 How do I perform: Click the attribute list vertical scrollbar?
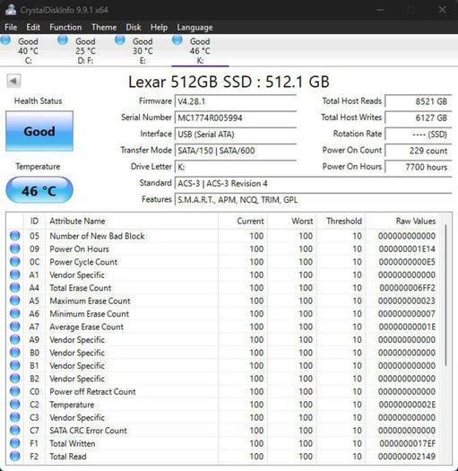[445, 295]
